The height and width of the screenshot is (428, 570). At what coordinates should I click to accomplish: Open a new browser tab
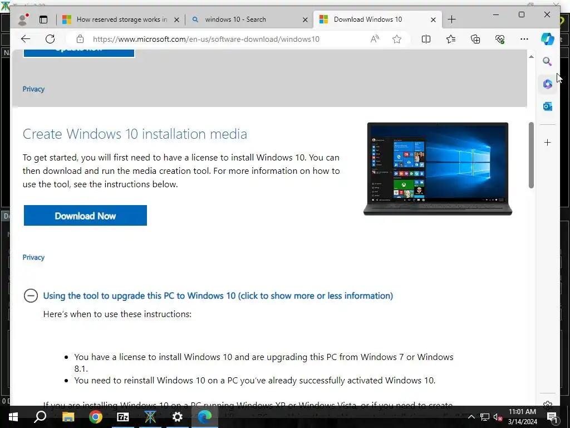coord(451,20)
